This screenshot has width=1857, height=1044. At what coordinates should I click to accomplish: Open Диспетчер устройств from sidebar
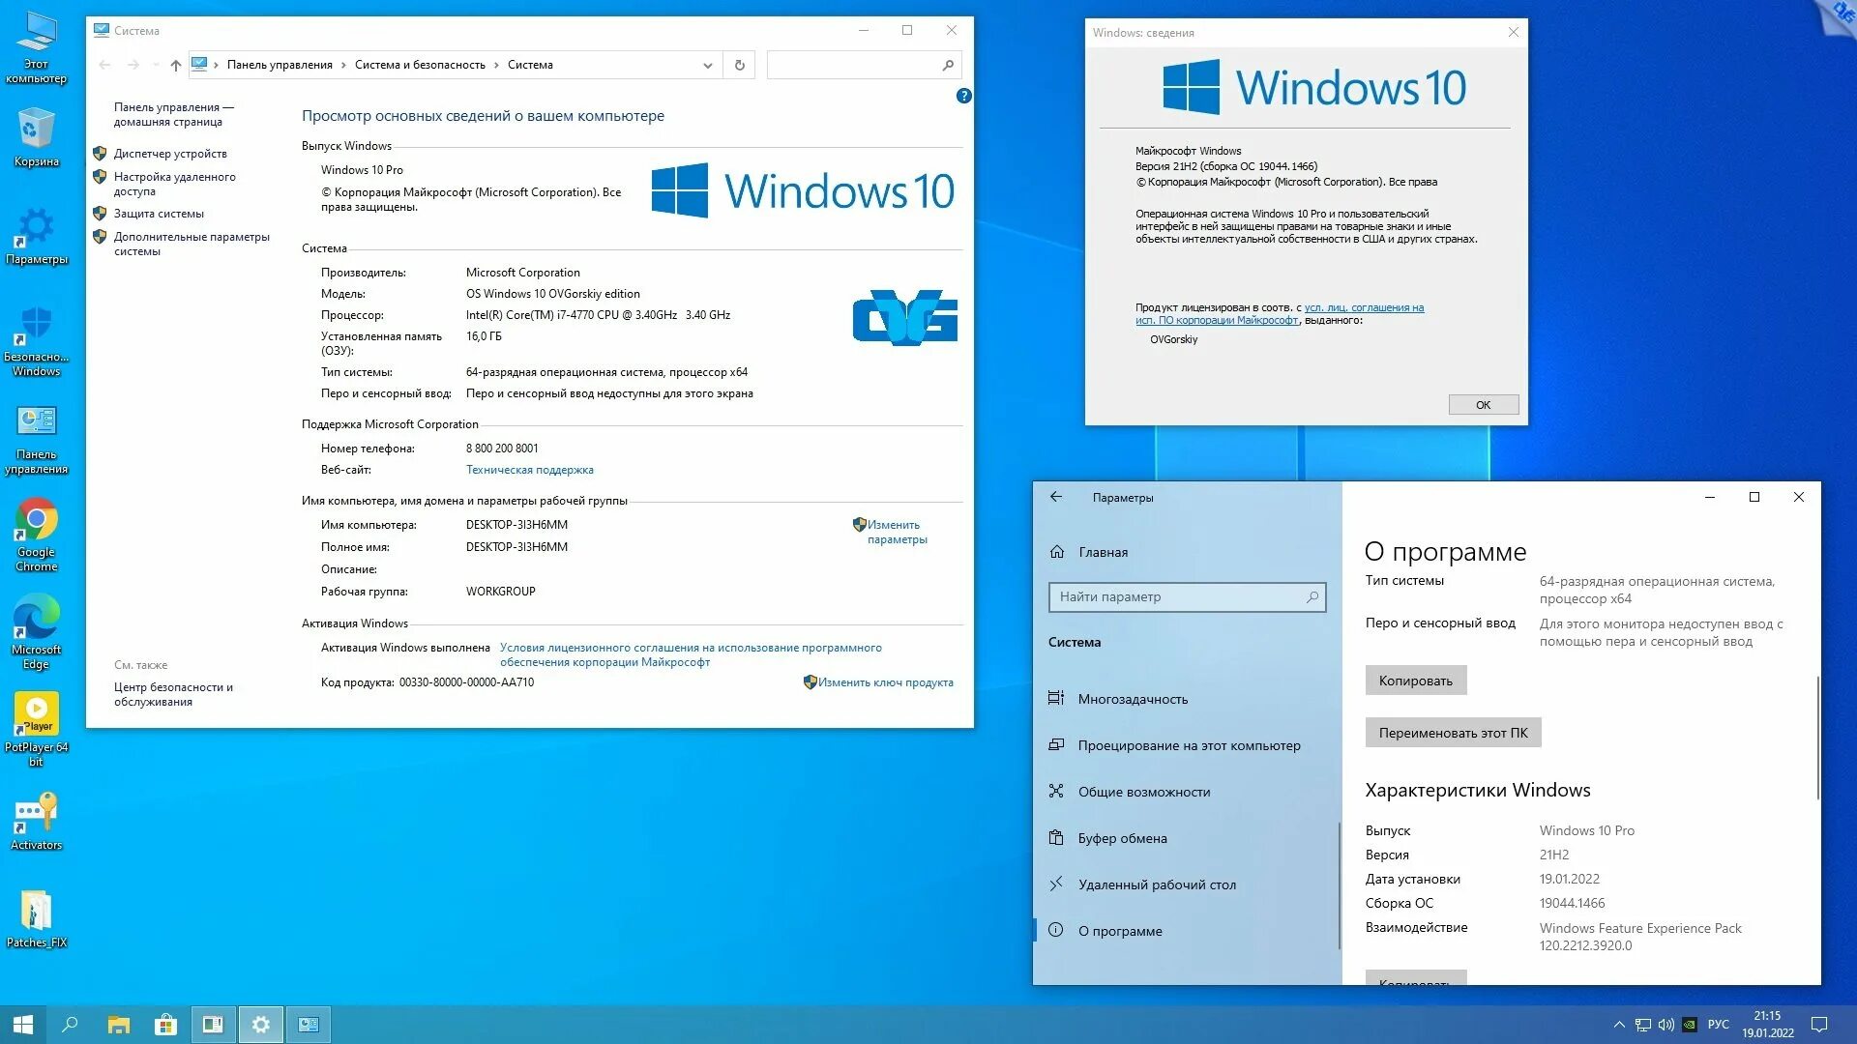pos(169,153)
